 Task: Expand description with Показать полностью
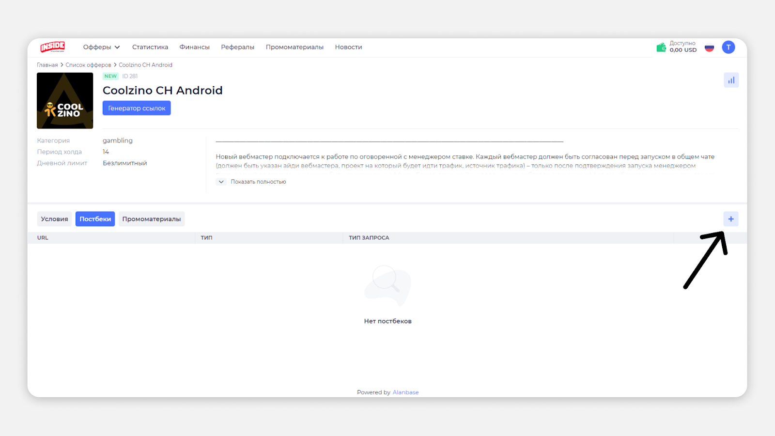point(252,182)
